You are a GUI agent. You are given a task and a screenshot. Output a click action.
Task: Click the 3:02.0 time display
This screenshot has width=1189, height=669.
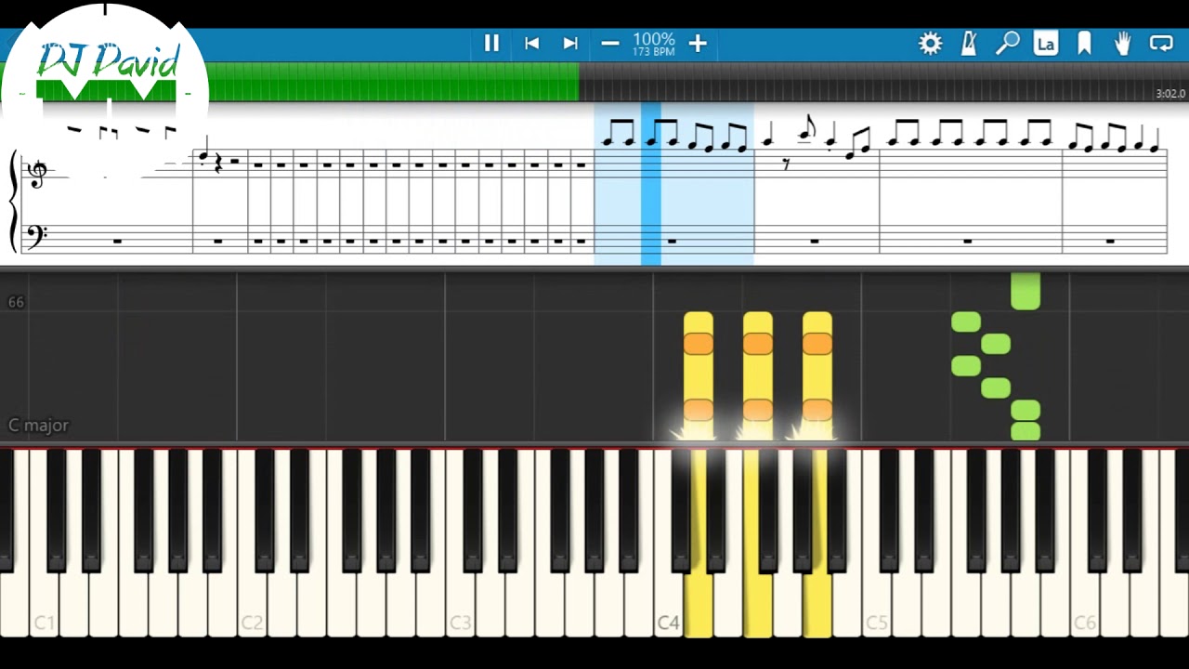1170,93
